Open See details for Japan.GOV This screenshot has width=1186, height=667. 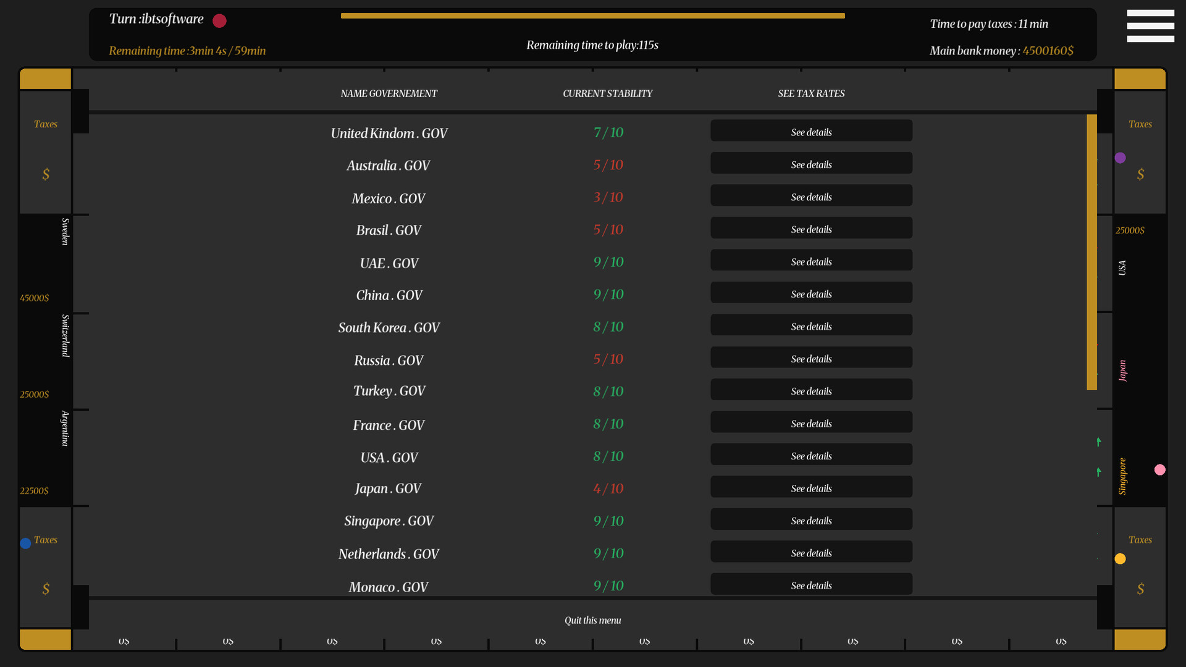coord(811,488)
